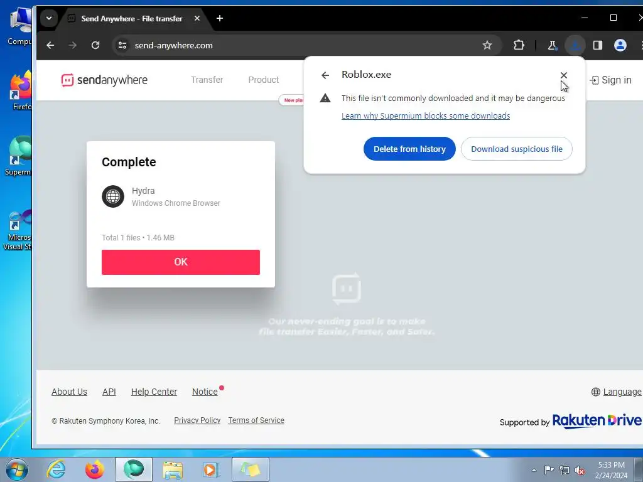Open the browser side panel
Image resolution: width=643 pixels, height=482 pixels.
[x=598, y=45]
